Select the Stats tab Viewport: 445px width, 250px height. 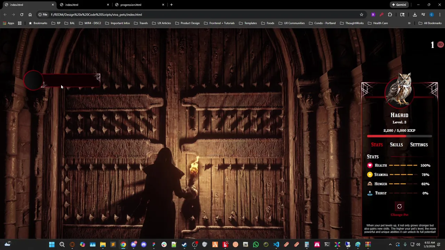click(x=377, y=145)
